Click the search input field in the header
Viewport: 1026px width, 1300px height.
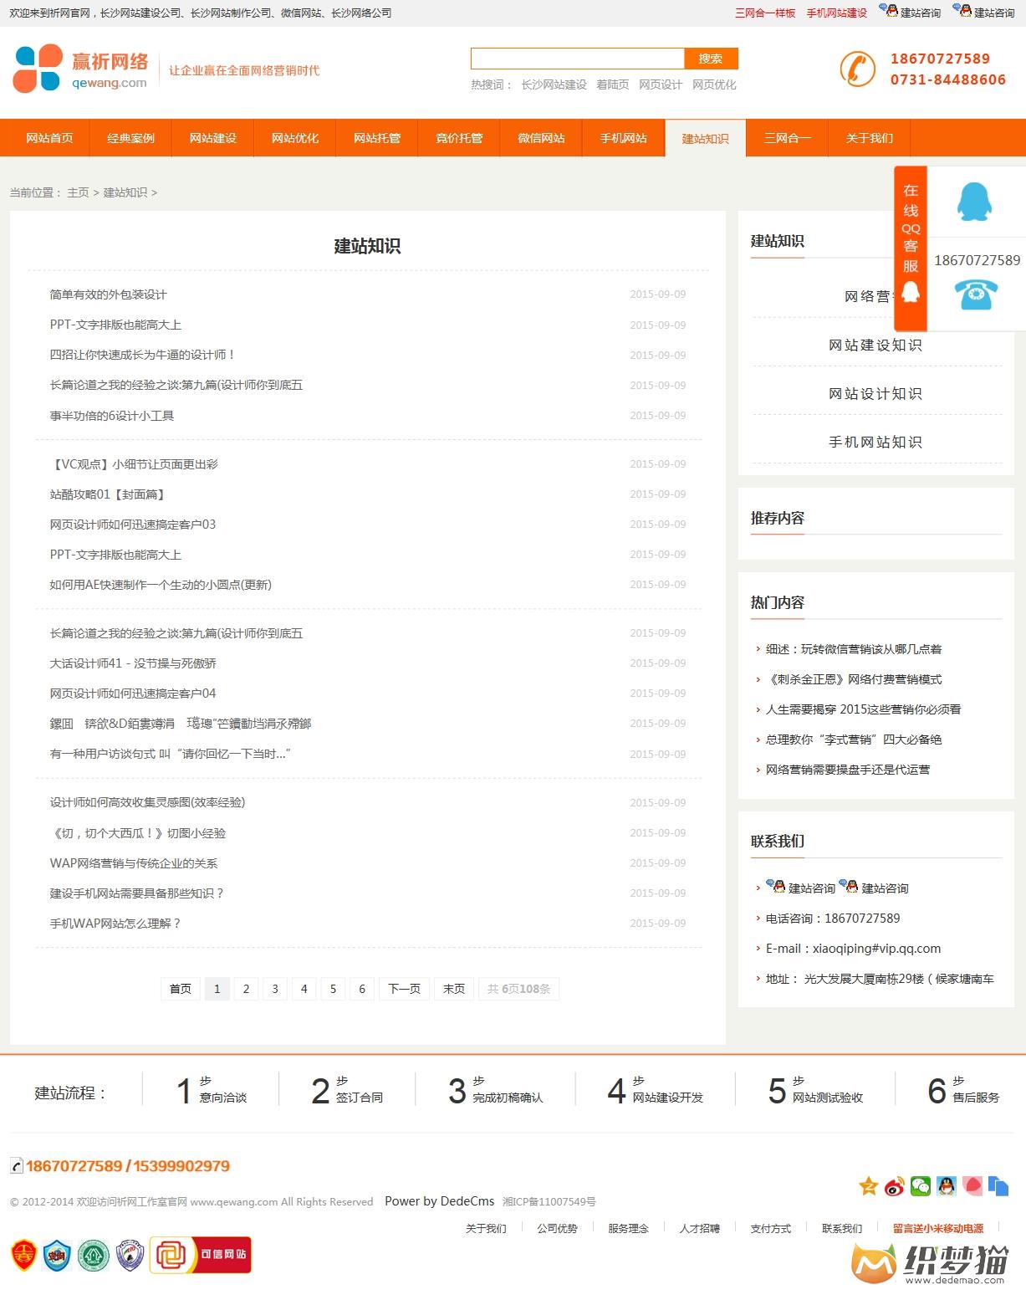click(x=578, y=59)
